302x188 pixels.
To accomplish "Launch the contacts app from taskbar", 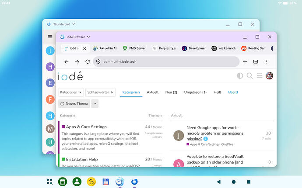I will [x=77, y=181].
